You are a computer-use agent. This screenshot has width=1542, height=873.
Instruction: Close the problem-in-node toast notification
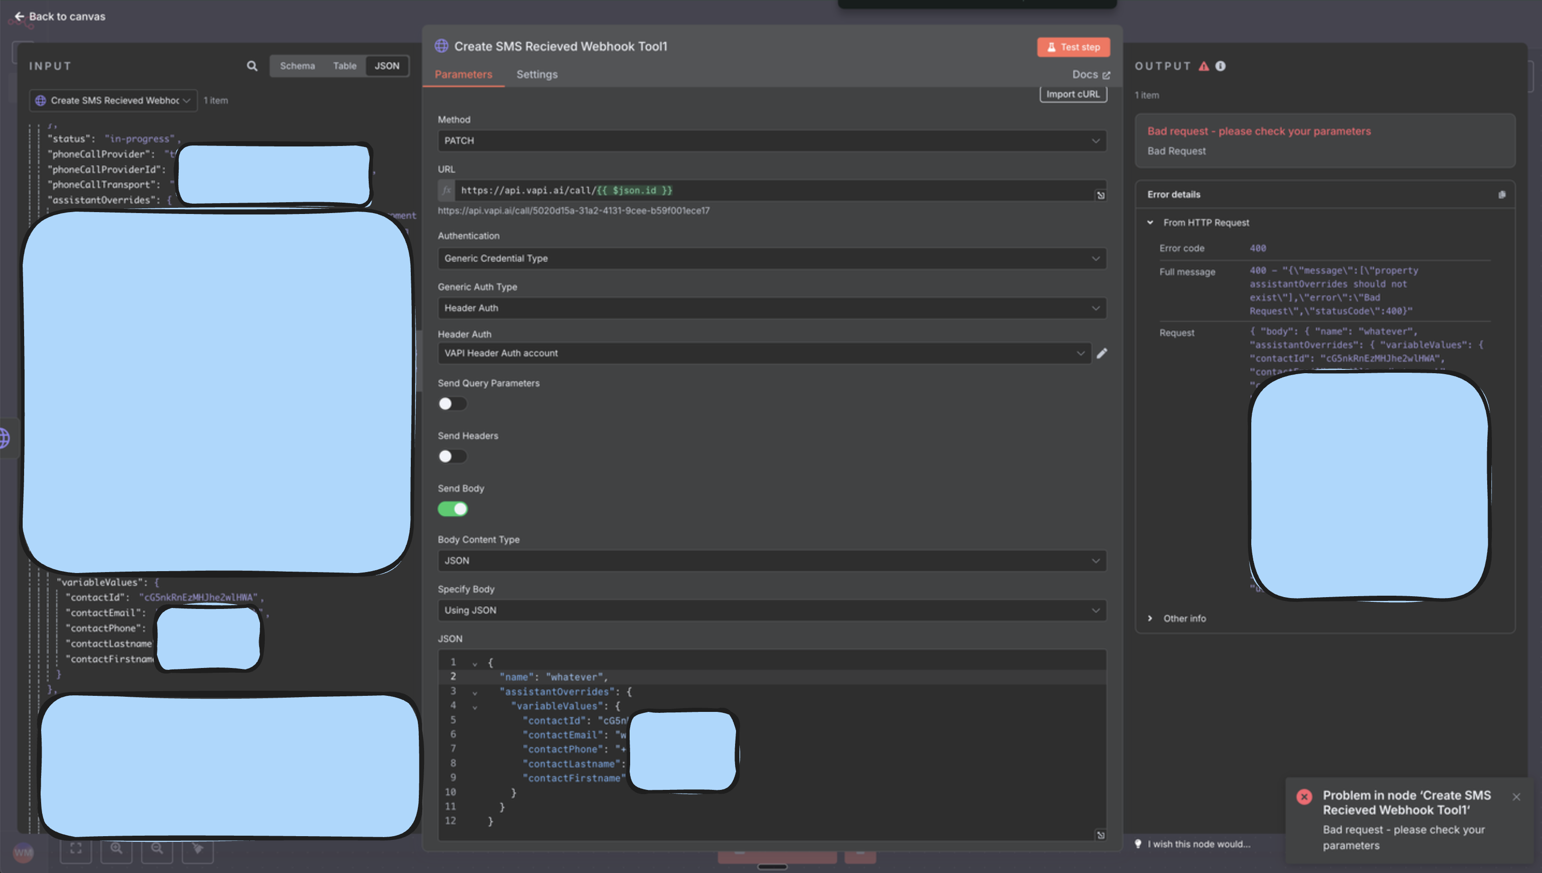[1516, 796]
